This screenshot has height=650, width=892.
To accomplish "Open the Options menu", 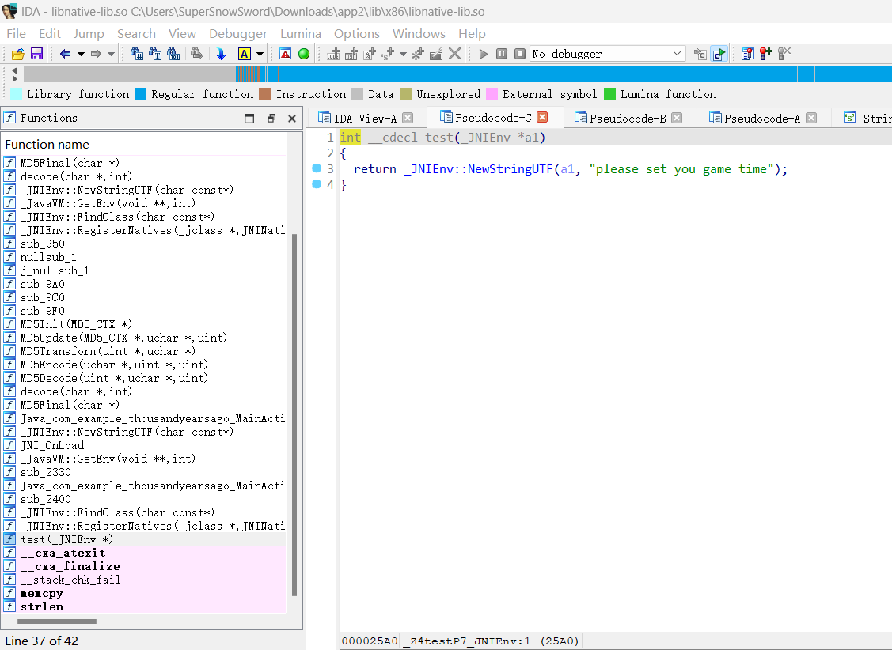I will (357, 33).
